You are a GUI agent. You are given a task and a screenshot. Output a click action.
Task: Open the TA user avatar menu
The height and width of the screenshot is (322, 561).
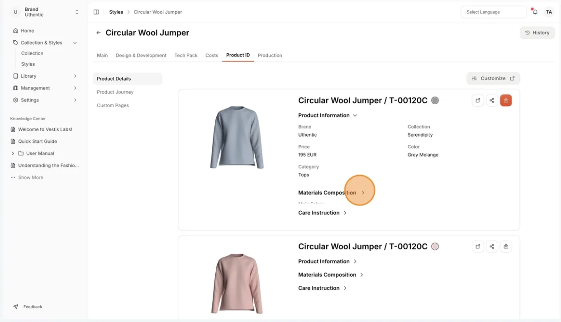click(x=549, y=12)
